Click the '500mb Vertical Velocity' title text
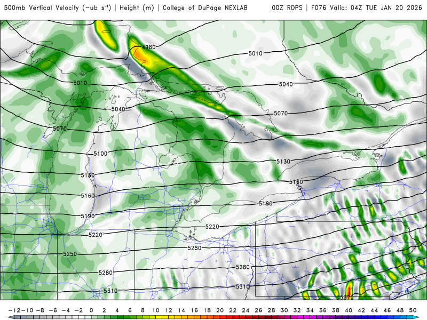Viewport: 427px width, 320px height. point(42,8)
